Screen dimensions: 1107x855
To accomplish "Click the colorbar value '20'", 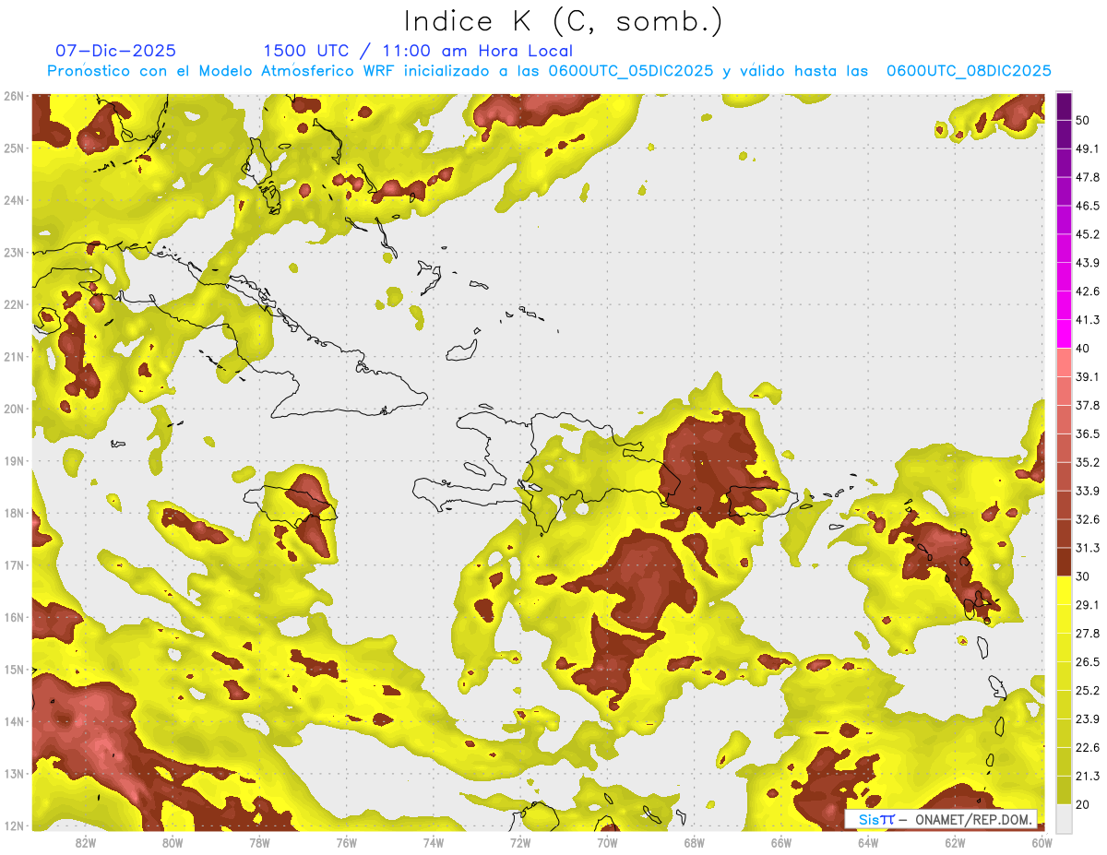I will [x=1083, y=804].
